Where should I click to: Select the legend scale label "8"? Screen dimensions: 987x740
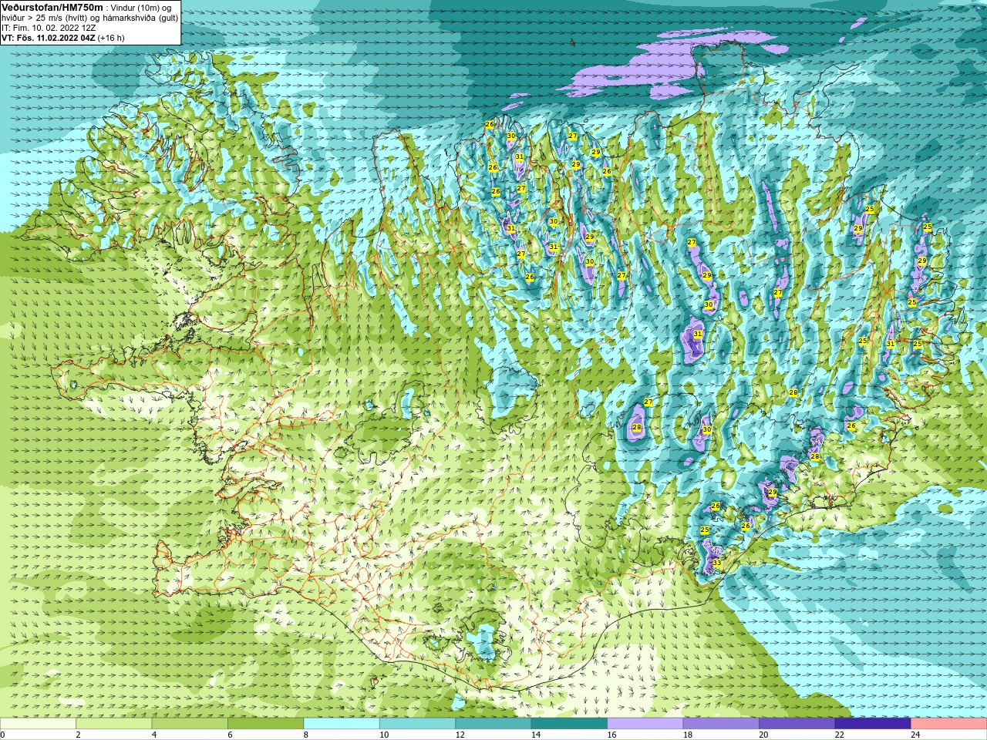point(306,735)
